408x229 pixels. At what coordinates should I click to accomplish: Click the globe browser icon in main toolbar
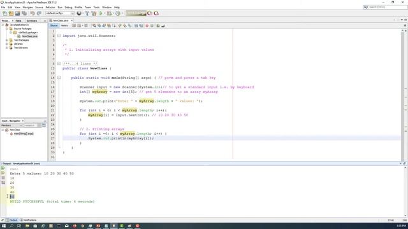(x=79, y=13)
